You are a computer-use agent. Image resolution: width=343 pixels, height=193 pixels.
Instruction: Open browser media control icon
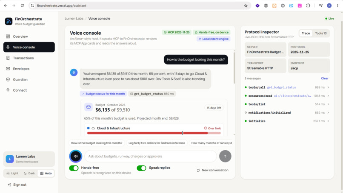point(321,6)
